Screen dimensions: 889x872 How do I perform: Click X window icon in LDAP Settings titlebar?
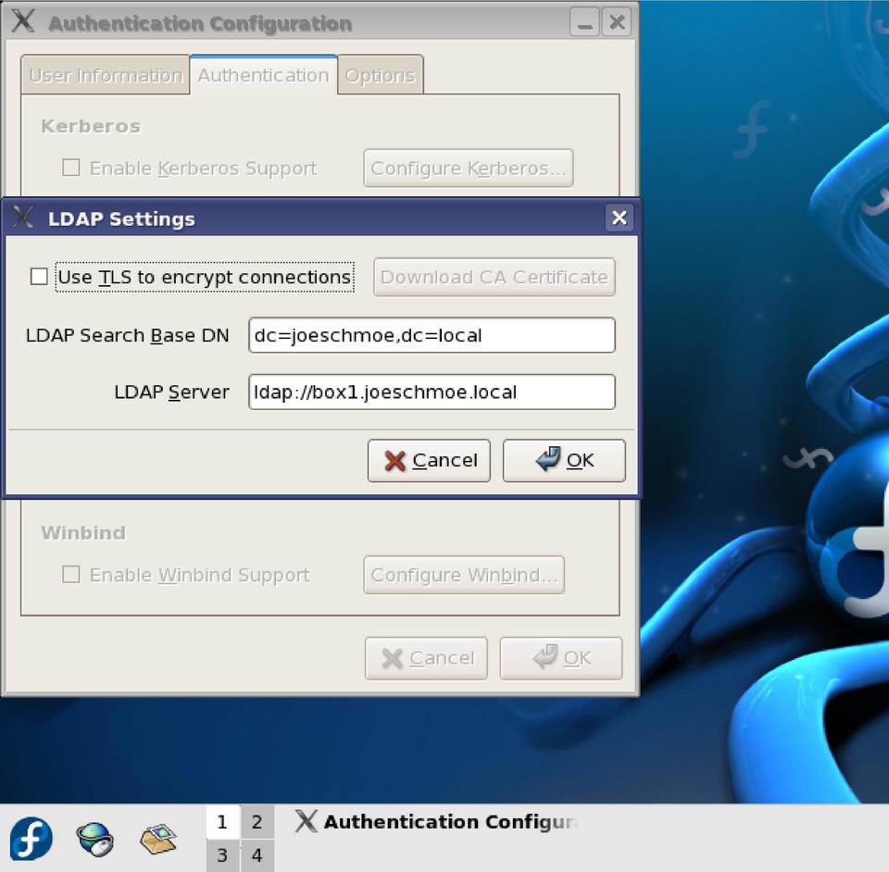coord(24,218)
